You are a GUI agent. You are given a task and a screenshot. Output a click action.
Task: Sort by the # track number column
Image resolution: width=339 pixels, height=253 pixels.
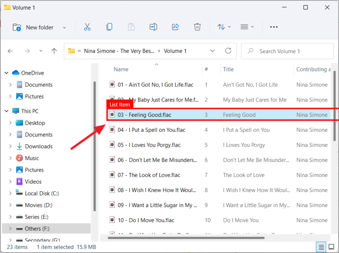pyautogui.click(x=206, y=69)
